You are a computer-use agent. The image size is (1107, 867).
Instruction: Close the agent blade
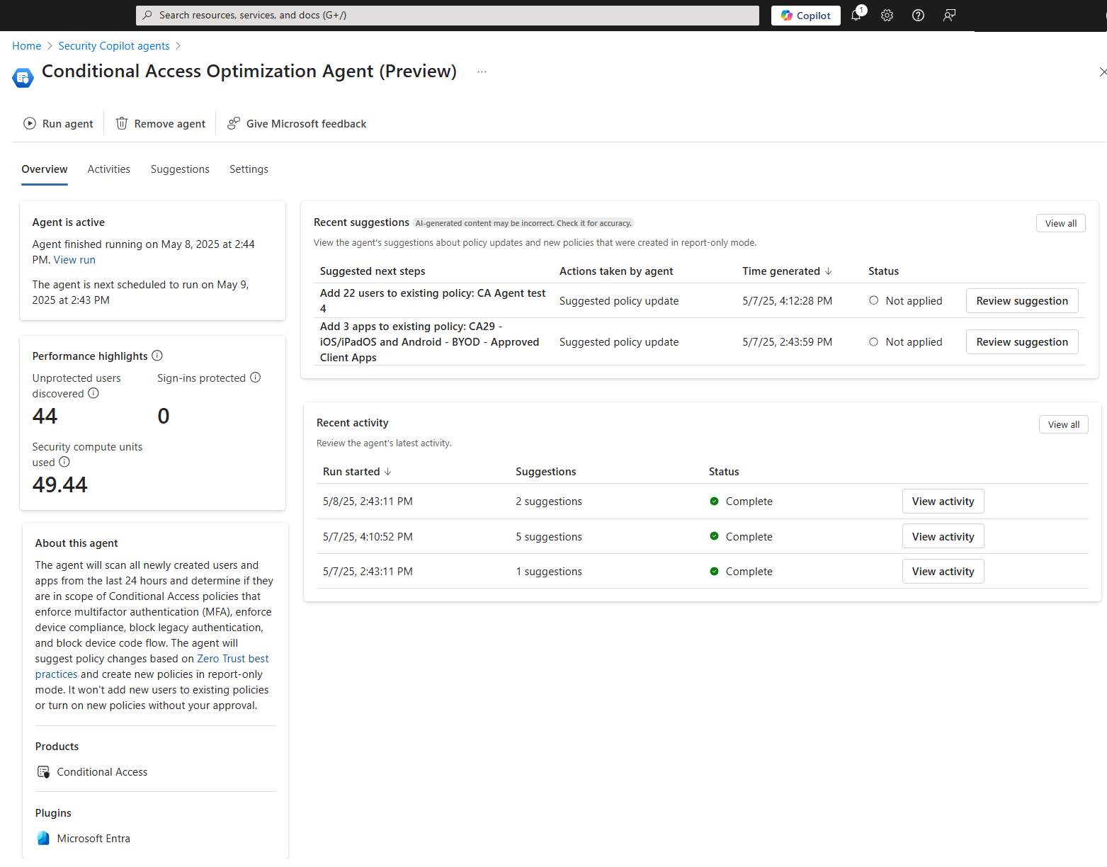coord(1102,72)
